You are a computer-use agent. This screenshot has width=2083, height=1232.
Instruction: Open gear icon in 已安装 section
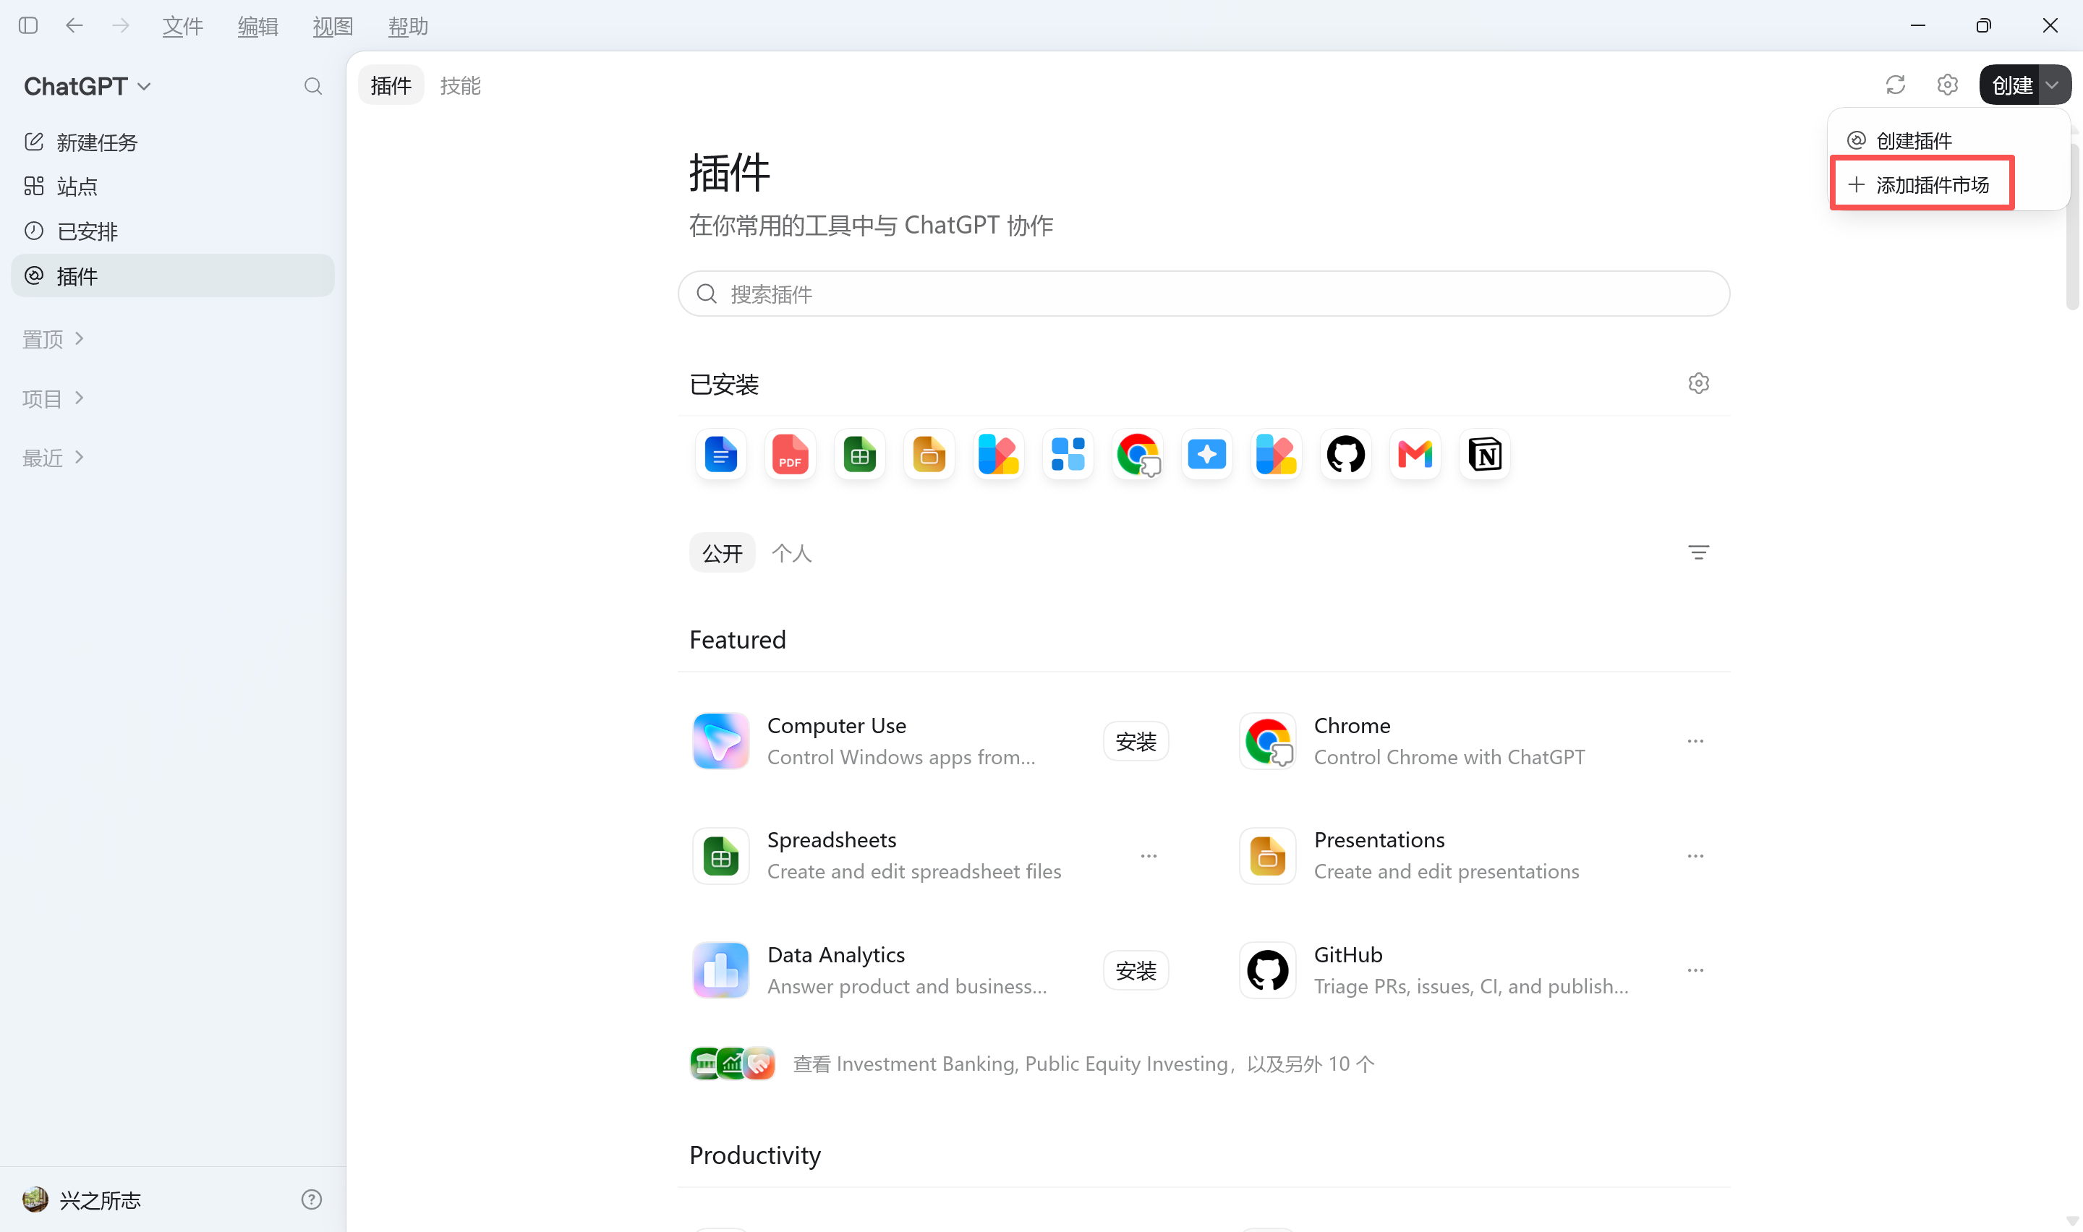tap(1698, 382)
